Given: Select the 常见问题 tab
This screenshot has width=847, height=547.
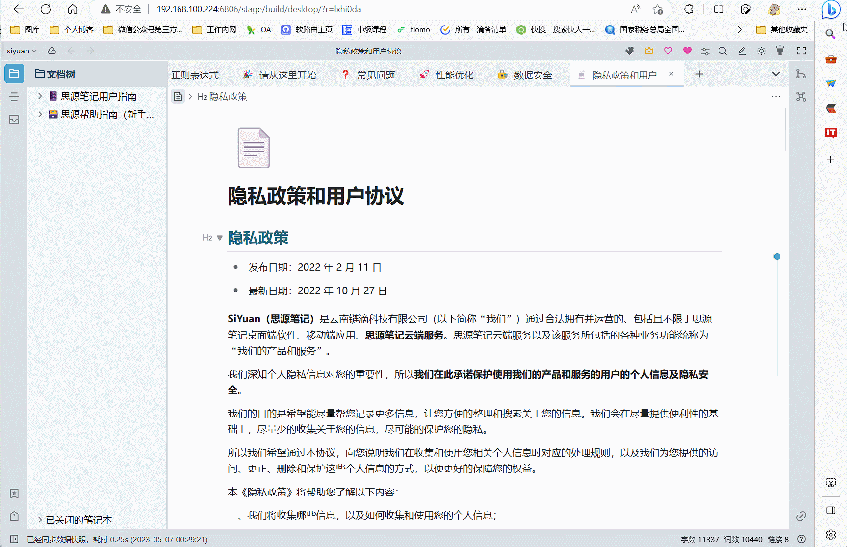Looking at the screenshot, I should click(375, 75).
